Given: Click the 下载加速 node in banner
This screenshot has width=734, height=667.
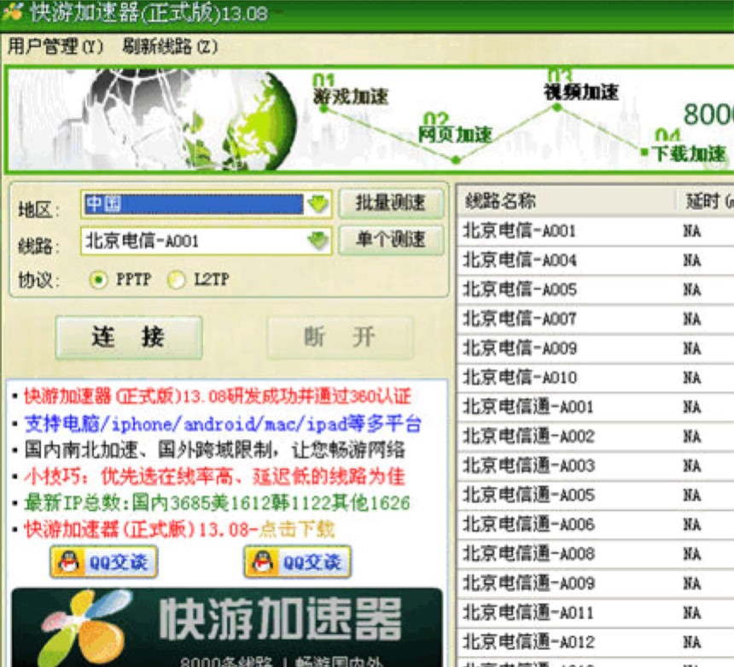Looking at the screenshot, I should point(645,152).
